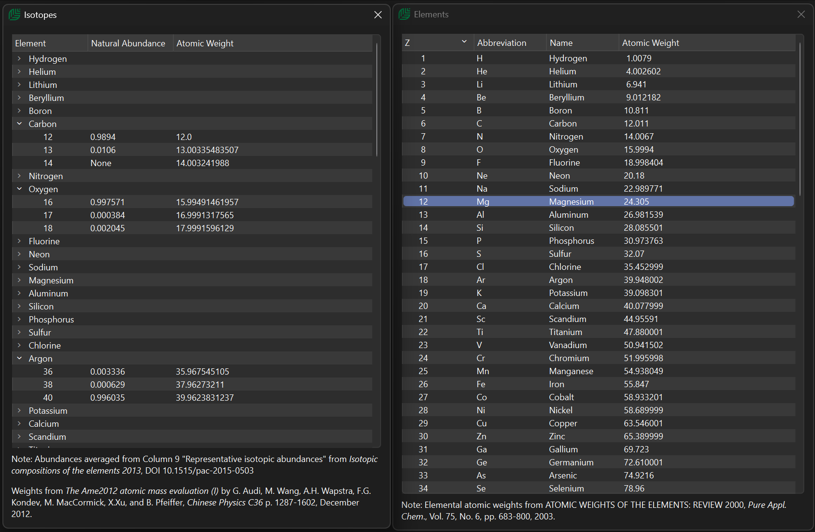The height and width of the screenshot is (532, 815).
Task: Close the Isotopes window
Action: (378, 15)
